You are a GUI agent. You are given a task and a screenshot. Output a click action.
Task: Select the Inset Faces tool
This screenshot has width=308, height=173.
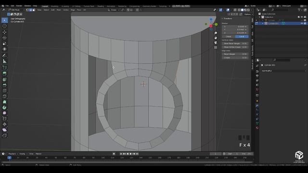4,79
